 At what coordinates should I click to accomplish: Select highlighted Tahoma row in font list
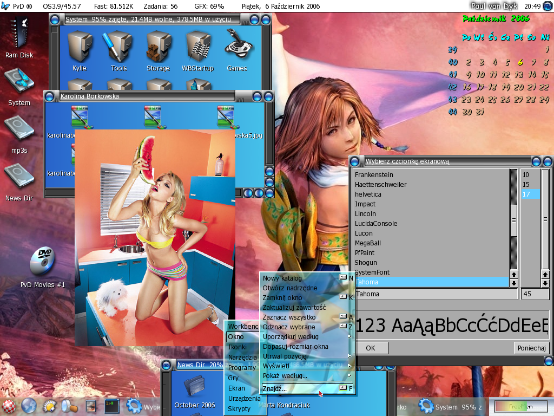tap(431, 282)
